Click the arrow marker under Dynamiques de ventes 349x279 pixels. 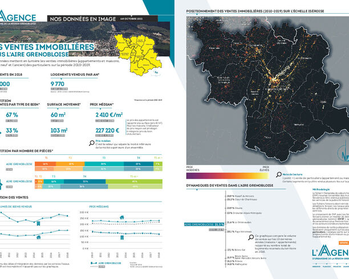click(197, 190)
